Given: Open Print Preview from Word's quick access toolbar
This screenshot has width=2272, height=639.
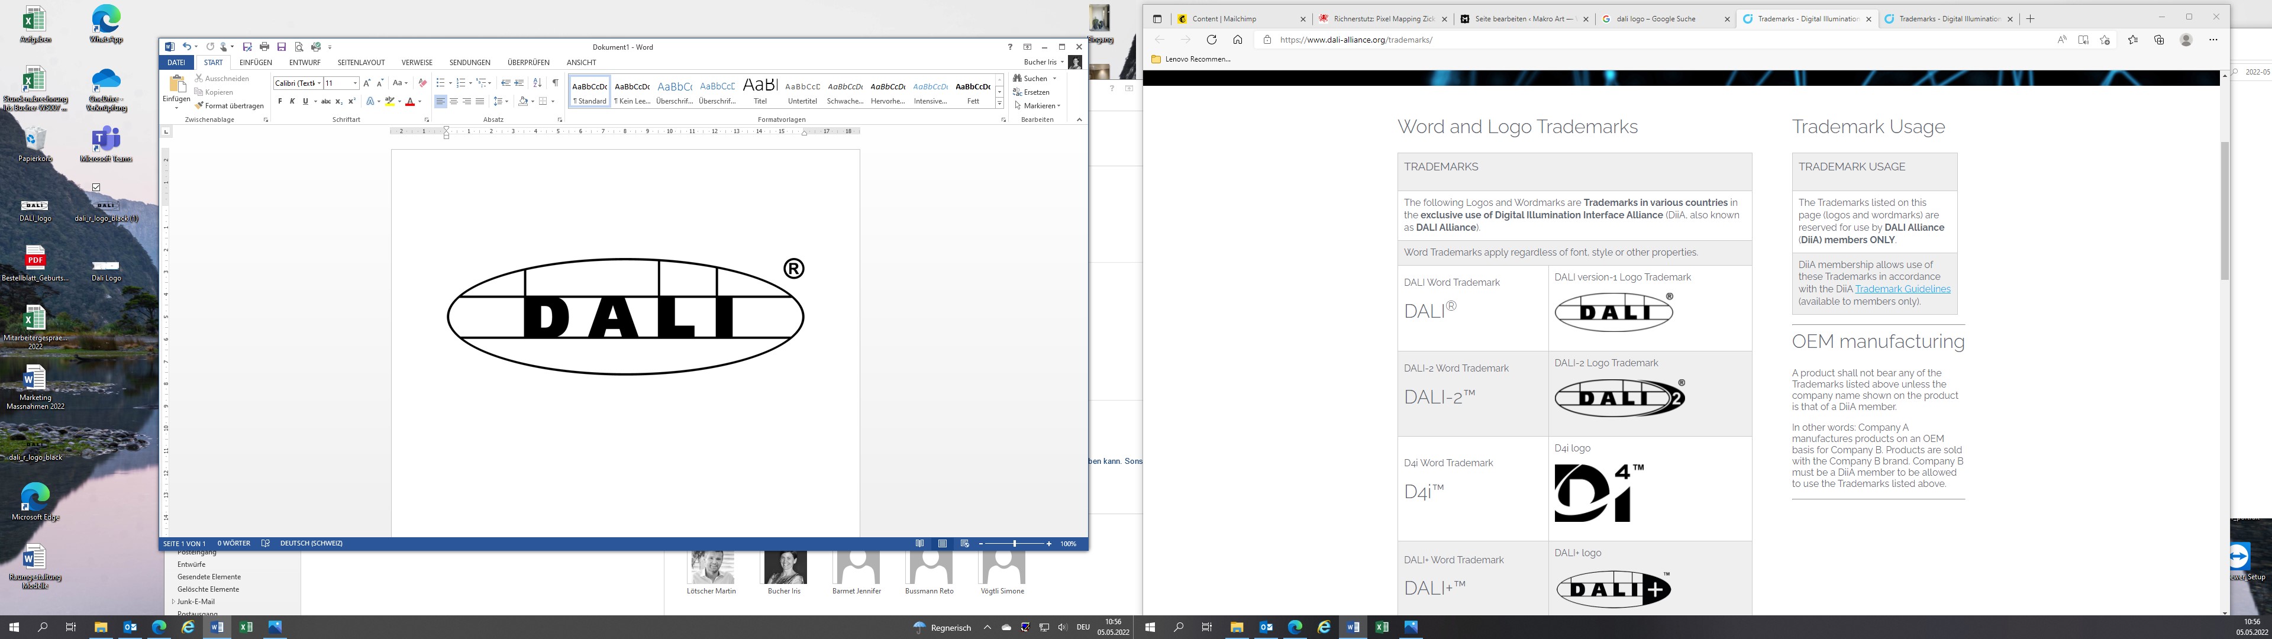Looking at the screenshot, I should pyautogui.click(x=299, y=47).
